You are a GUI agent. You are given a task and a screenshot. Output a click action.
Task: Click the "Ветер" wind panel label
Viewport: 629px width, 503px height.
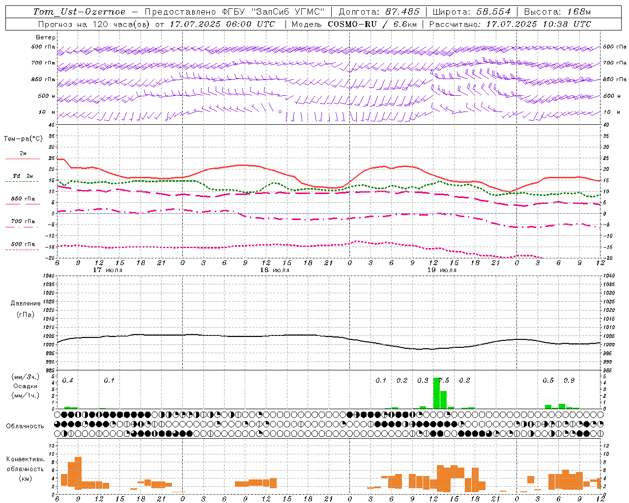click(46, 37)
